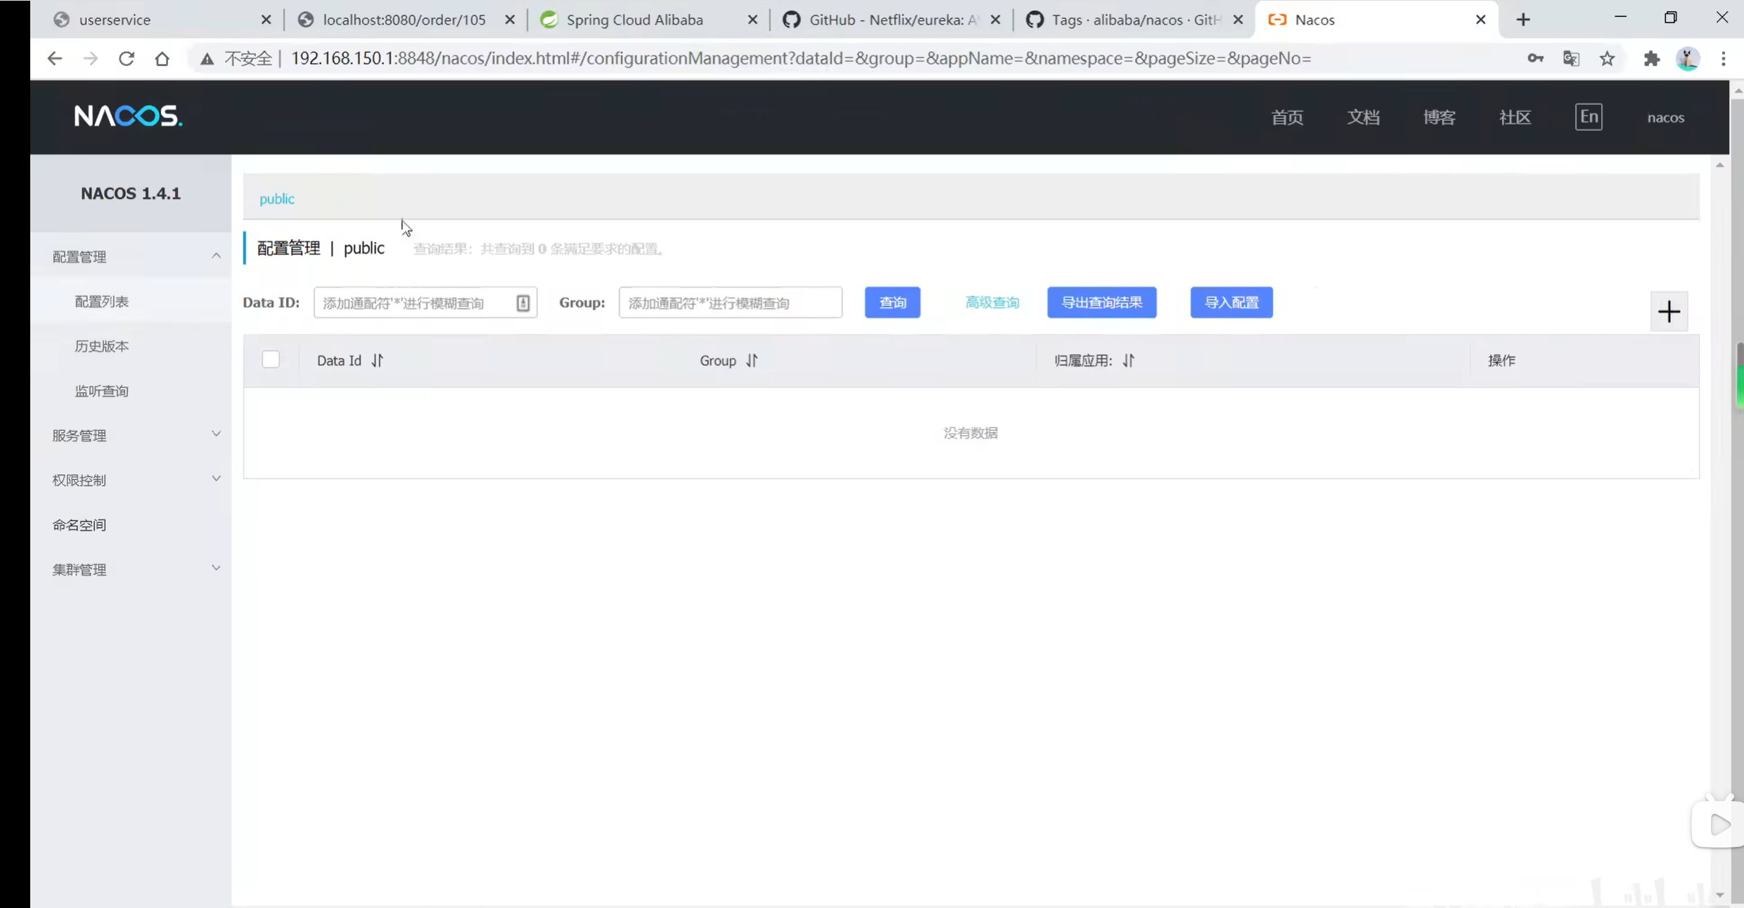Open the browser extensions puzzle icon
Viewport: 1744px width, 908px height.
tap(1652, 58)
